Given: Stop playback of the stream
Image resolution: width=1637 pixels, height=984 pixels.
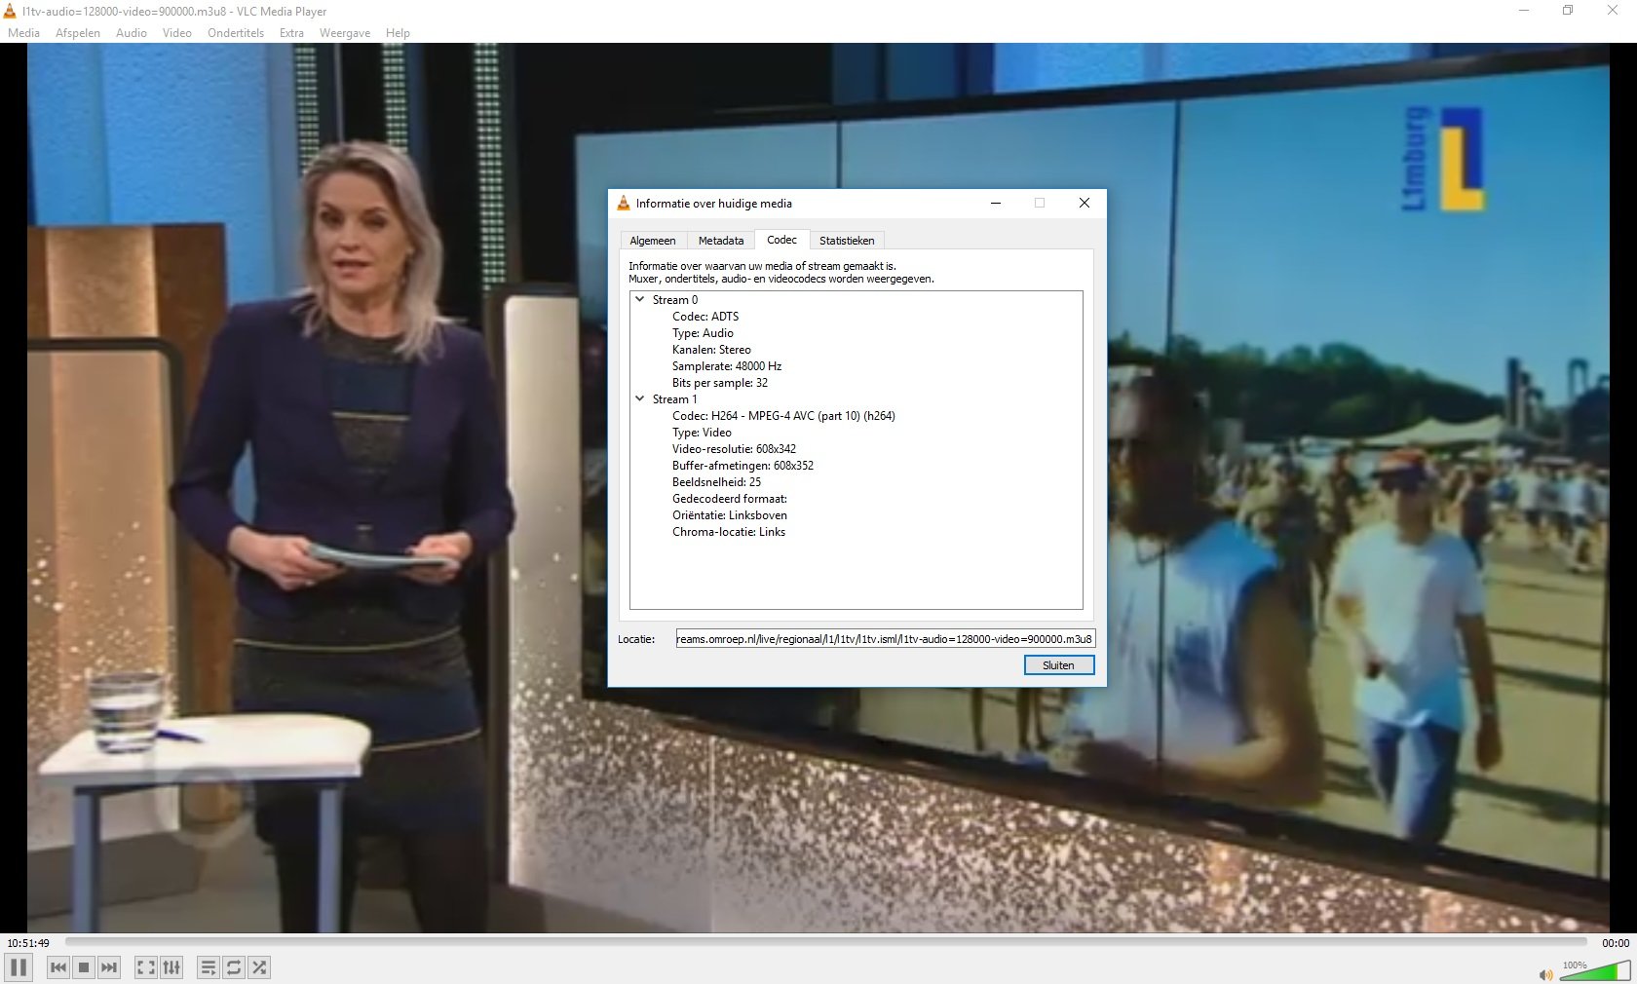Looking at the screenshot, I should (x=83, y=967).
